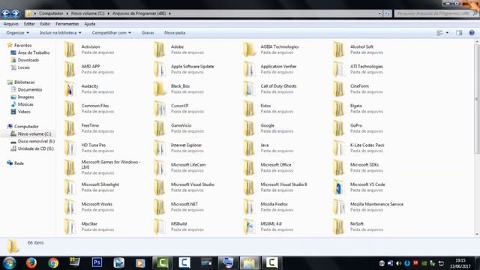
Task: Expand the address bar history dropdown
Action: 379,13
